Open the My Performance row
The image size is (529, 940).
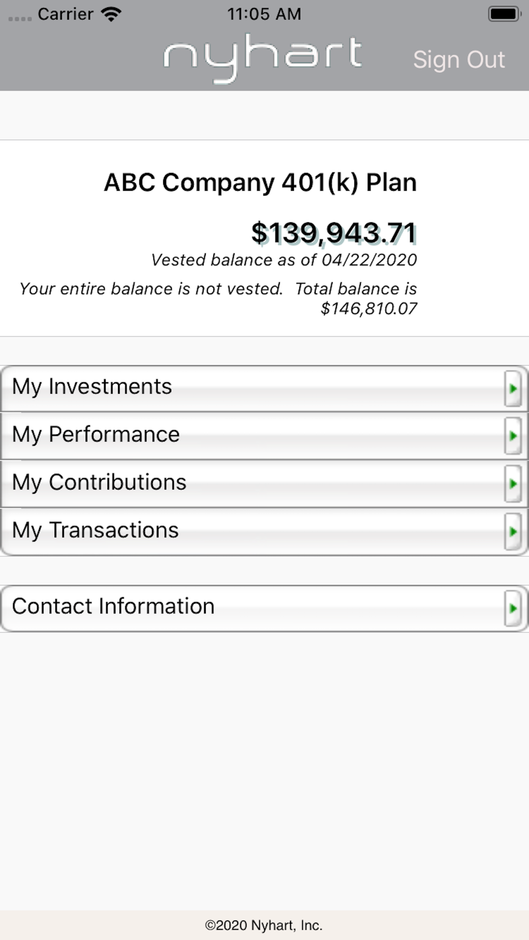(x=264, y=436)
